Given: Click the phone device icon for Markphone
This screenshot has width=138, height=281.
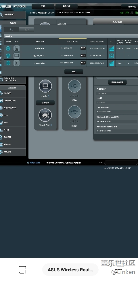Looking at the screenshot, I should (x=17, y=48).
